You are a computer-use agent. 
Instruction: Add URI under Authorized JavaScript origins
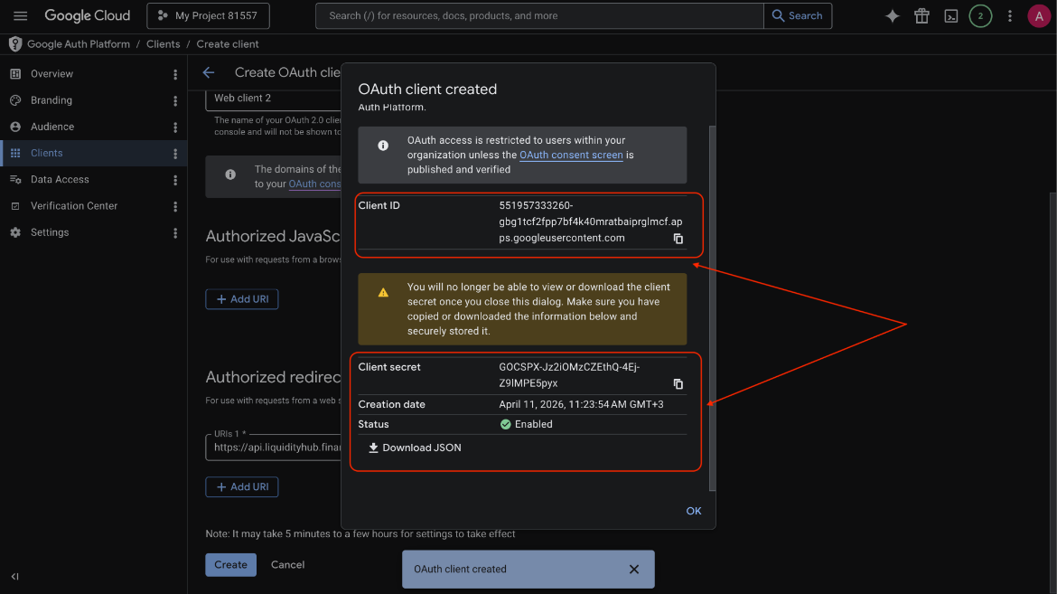[x=242, y=299]
